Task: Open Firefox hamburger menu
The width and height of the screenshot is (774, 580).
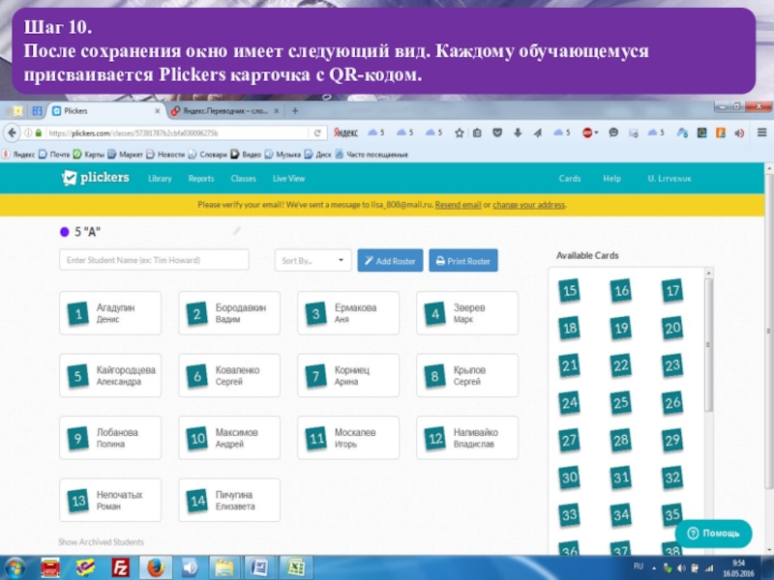Action: pyautogui.click(x=761, y=132)
